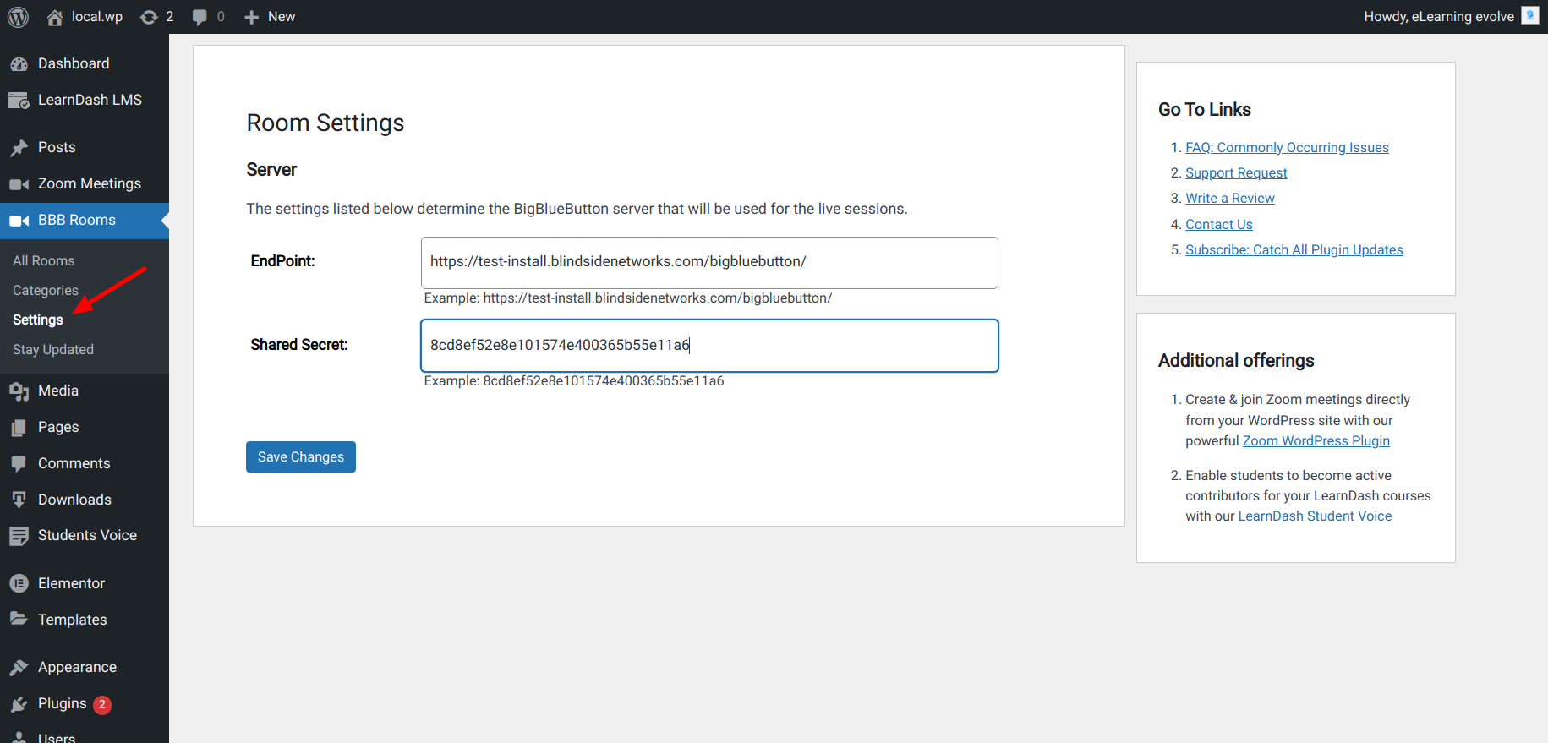Click the comments bubble icon in admin bar
Viewport: 1548px width, 743px height.
click(200, 17)
